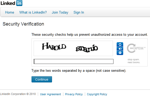
Task: Click the LinkedIn Corporation © 2010 footer text
Action: [x=18, y=94]
